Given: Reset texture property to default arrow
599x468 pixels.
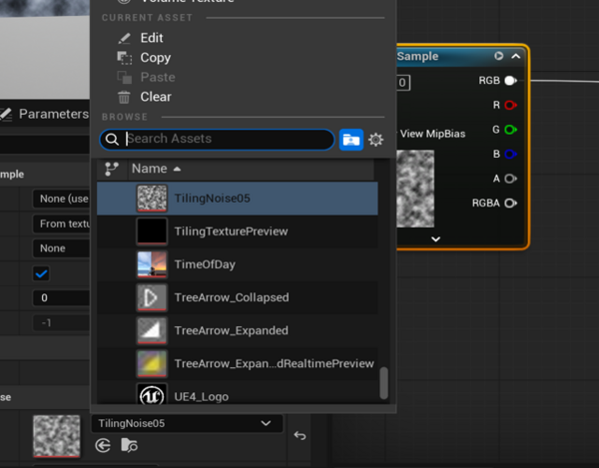Looking at the screenshot, I should [299, 435].
